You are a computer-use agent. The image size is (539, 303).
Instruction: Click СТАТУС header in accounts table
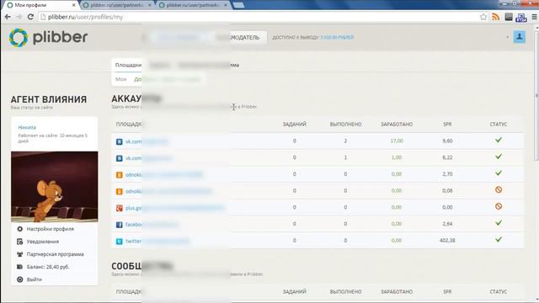click(x=499, y=125)
